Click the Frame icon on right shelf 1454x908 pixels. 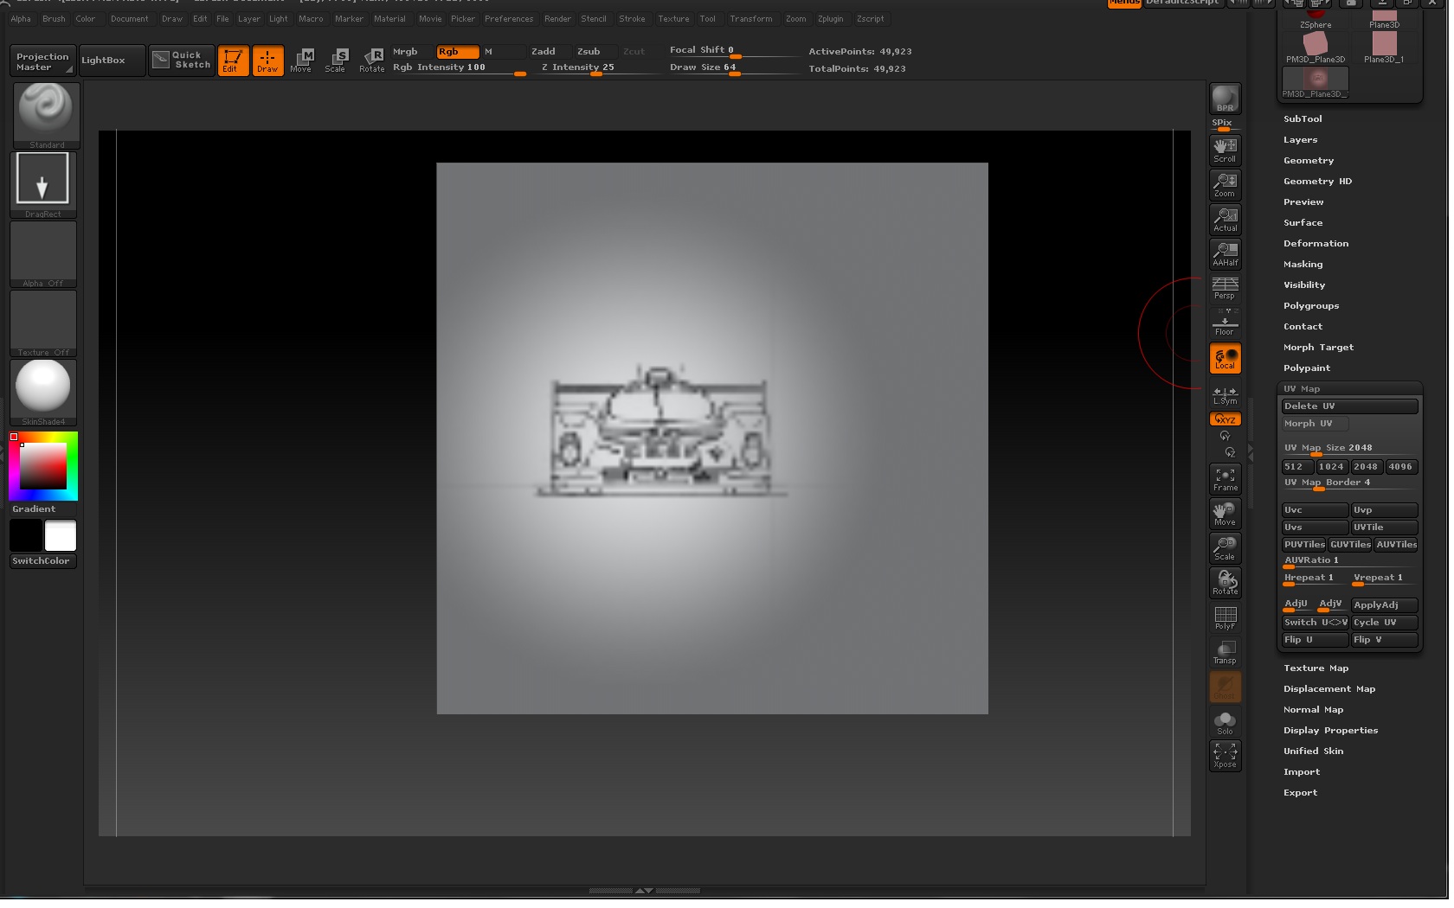pyautogui.click(x=1225, y=478)
